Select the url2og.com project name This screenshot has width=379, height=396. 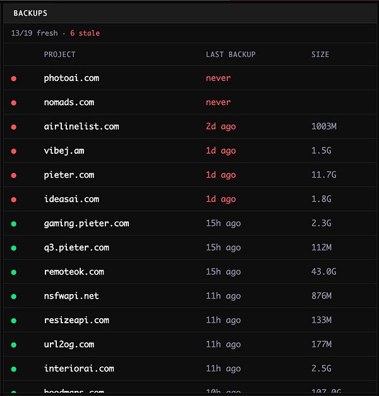coord(69,345)
